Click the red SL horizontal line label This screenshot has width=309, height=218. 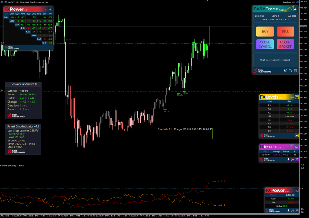pyautogui.click(x=2, y=90)
